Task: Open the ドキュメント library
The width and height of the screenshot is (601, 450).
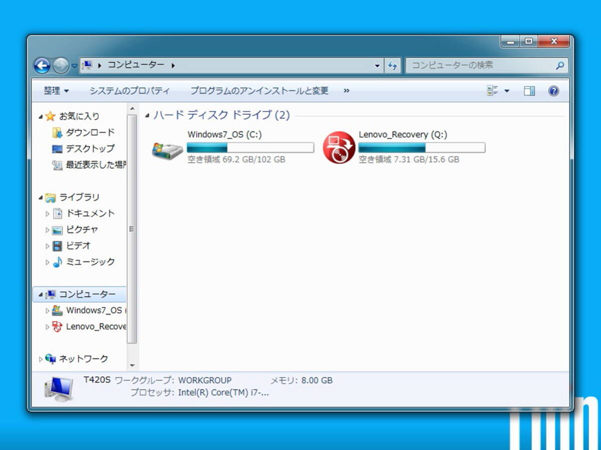Action: click(x=90, y=213)
